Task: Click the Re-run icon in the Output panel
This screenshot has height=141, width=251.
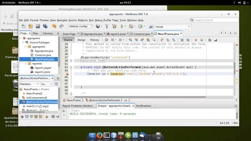Action: pyautogui.click(x=64, y=111)
